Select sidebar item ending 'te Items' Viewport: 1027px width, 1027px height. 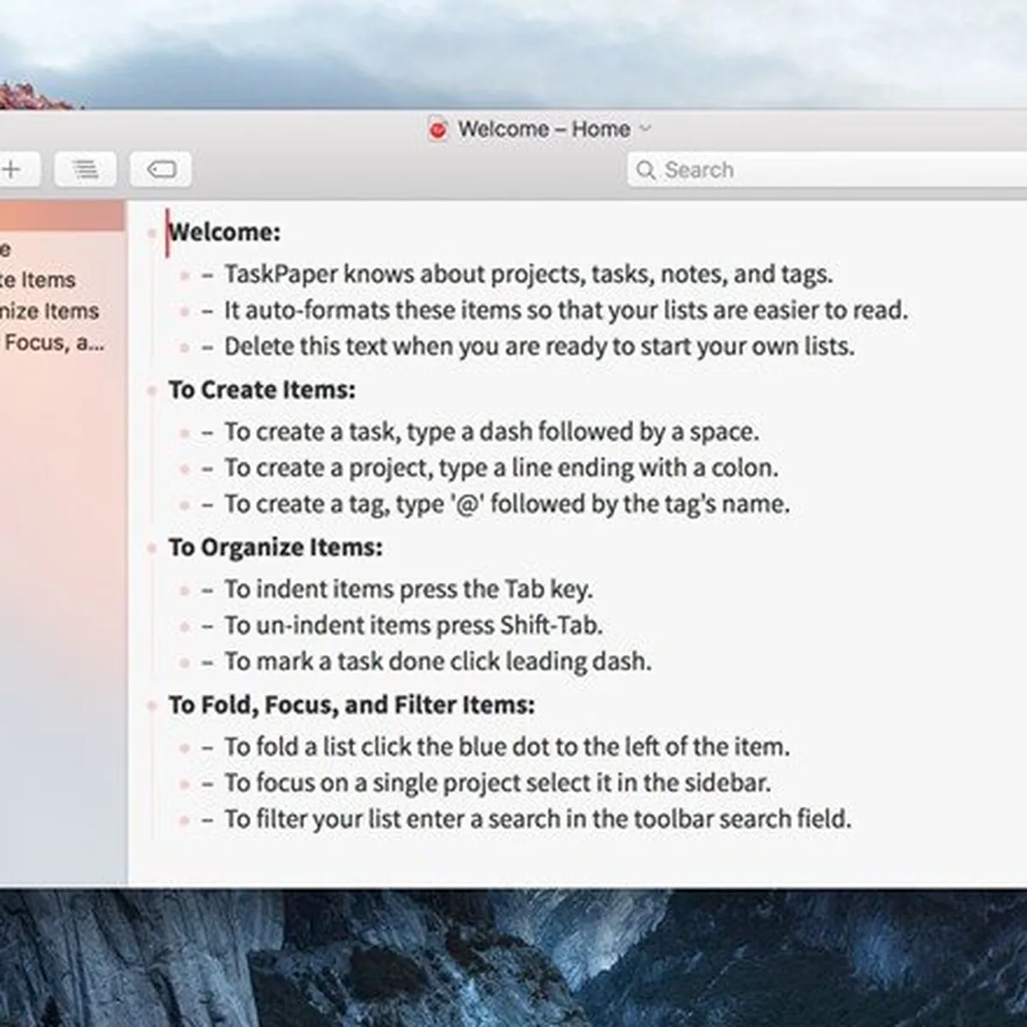(38, 280)
